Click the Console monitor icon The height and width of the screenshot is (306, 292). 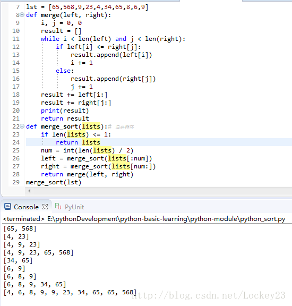click(x=7, y=207)
